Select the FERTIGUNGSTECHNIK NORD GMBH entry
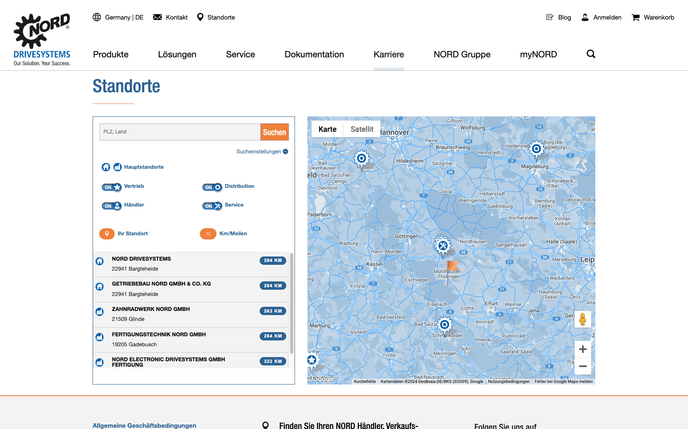Screen dimensions: 688x429 (191, 340)
